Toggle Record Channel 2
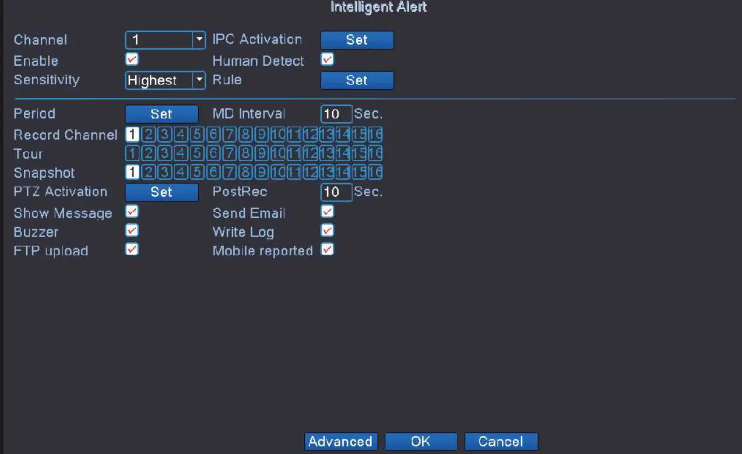 (x=149, y=135)
